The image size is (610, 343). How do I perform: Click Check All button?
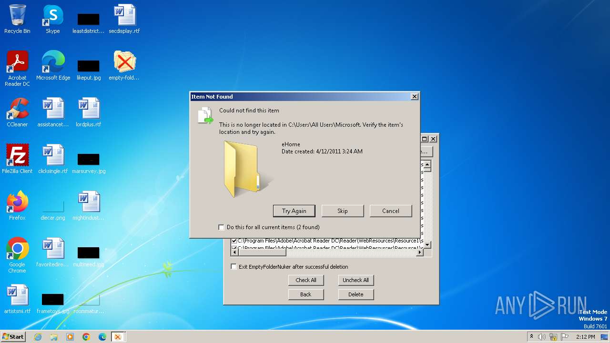(x=306, y=280)
